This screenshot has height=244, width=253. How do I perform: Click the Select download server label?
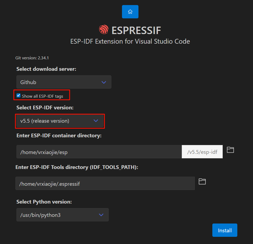[x=46, y=69]
